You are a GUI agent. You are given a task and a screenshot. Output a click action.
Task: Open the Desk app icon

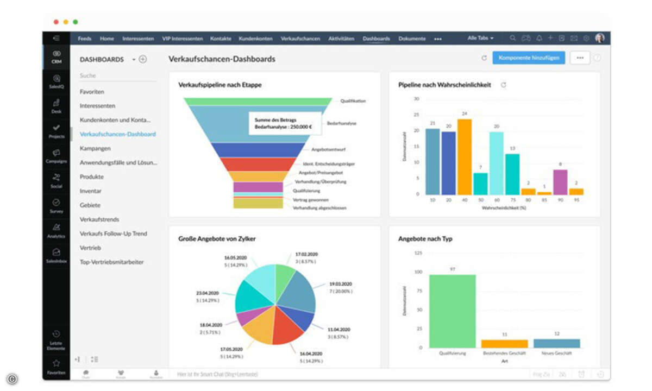[57, 106]
